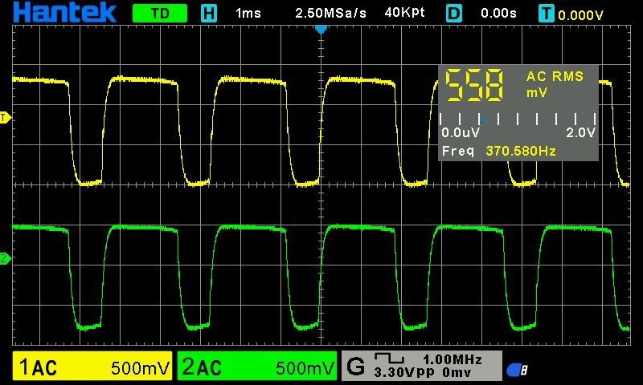Click the blue trigger position marker at top
The width and height of the screenshot is (643, 385).
(321, 29)
